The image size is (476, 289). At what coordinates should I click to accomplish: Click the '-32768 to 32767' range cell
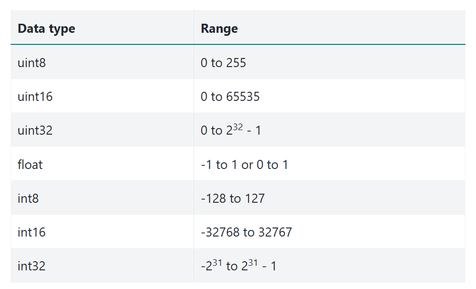[246, 232]
